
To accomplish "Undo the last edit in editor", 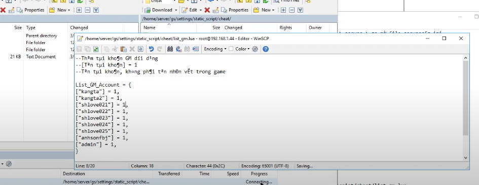I will tap(151, 49).
